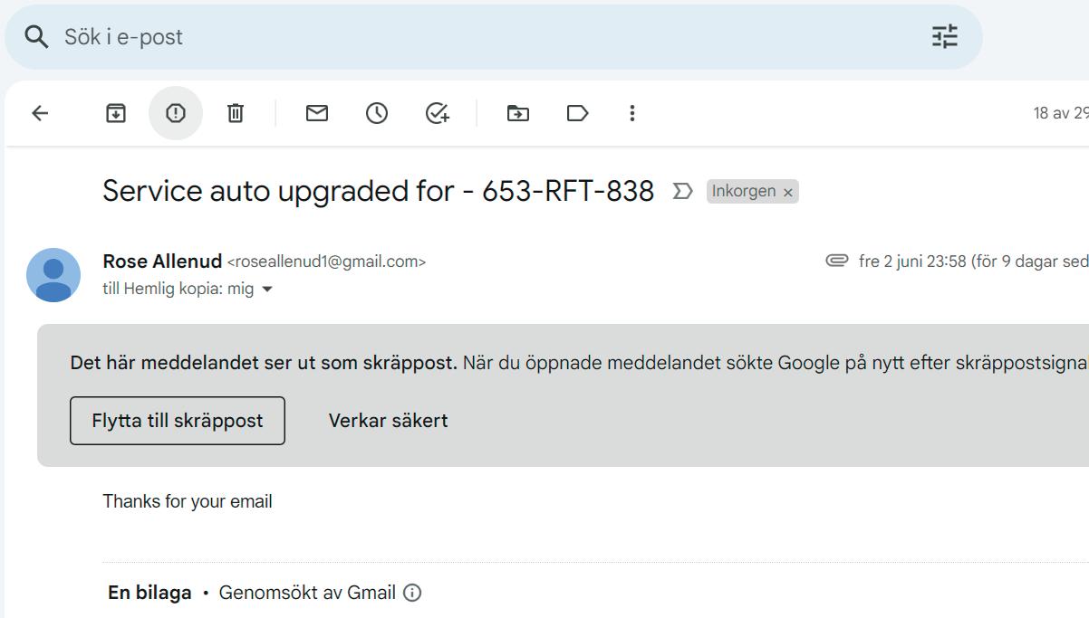Snooze this email with clock icon

pos(377,113)
